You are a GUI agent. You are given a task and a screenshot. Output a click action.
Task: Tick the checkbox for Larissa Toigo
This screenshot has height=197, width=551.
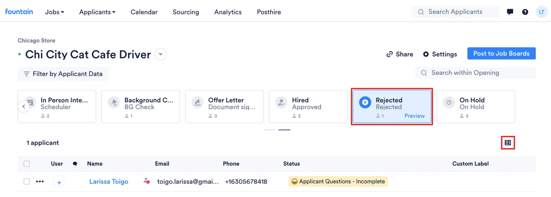pos(27,181)
